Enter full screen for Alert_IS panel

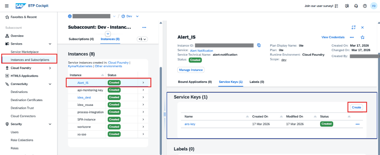pyautogui.click(x=354, y=27)
